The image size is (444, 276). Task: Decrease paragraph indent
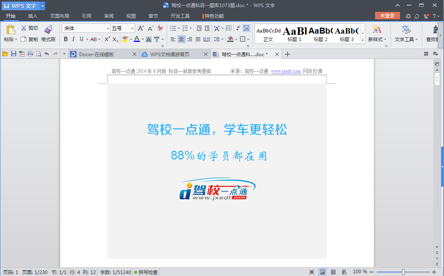click(199, 28)
